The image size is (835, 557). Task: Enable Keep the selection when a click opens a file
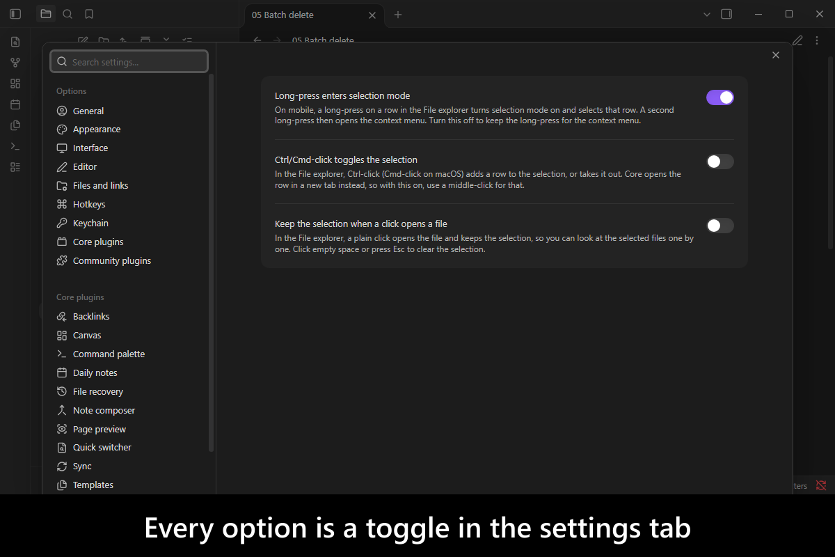(x=720, y=226)
